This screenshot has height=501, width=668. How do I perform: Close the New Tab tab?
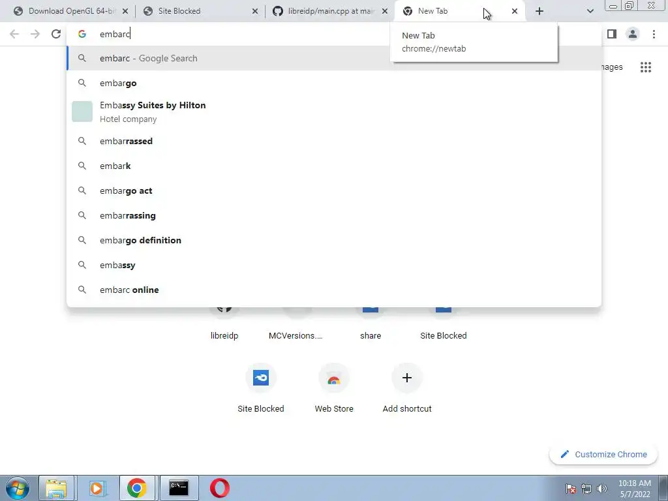[515, 11]
